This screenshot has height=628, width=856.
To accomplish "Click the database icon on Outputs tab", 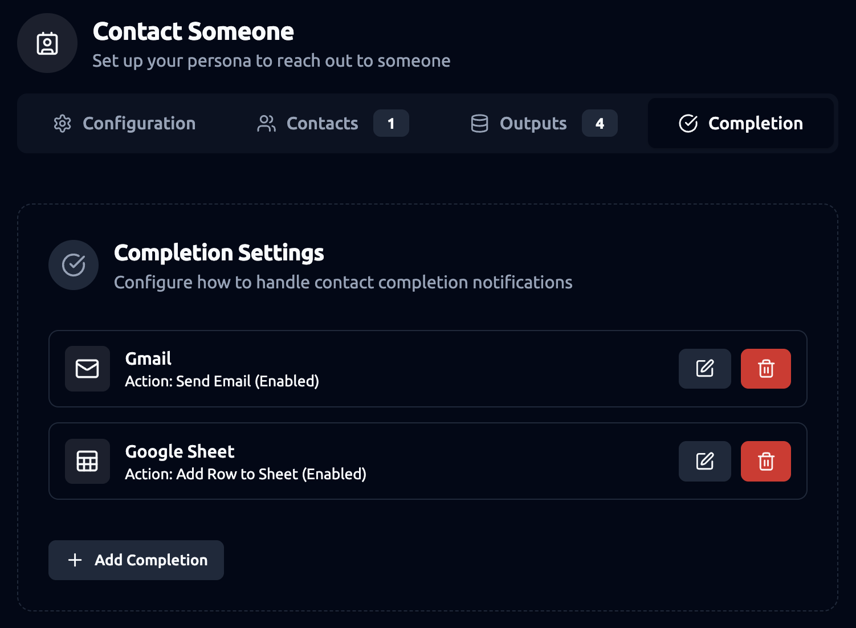I will click(x=479, y=124).
